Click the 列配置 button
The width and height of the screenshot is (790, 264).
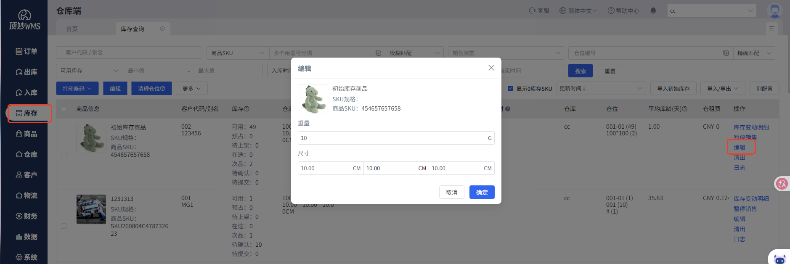tap(764, 88)
